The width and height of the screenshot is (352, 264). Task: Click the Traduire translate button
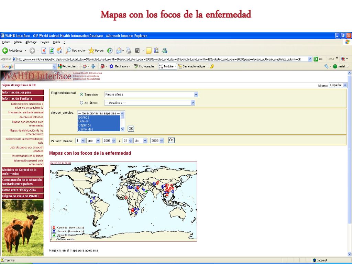pos(167,66)
